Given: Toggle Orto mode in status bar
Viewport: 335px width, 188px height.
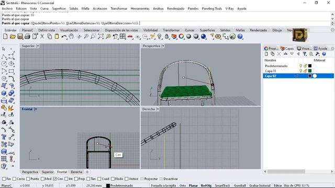Looking at the screenshot, I should point(183,186).
